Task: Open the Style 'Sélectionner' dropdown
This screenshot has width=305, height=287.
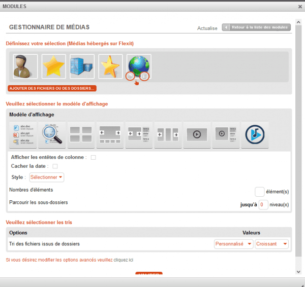Action: pyautogui.click(x=46, y=177)
